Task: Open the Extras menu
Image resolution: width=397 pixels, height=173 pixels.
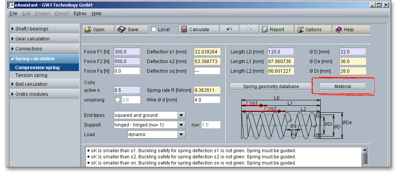Action: point(80,13)
